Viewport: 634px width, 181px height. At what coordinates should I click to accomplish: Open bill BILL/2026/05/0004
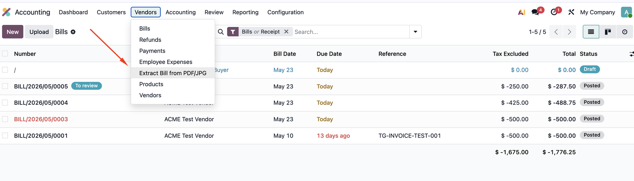click(x=41, y=103)
